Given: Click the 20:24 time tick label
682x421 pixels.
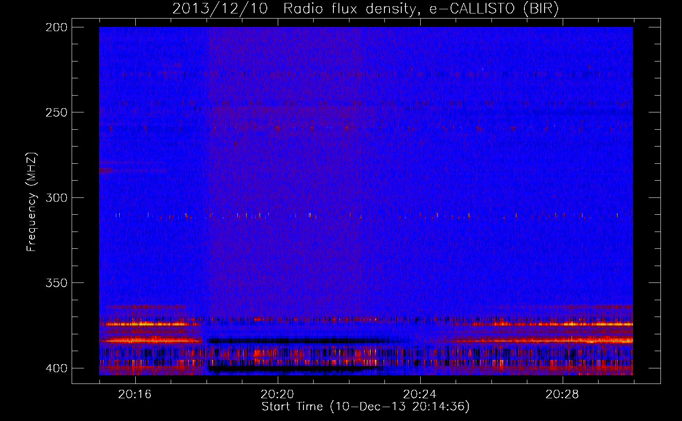Looking at the screenshot, I should pyautogui.click(x=420, y=394).
